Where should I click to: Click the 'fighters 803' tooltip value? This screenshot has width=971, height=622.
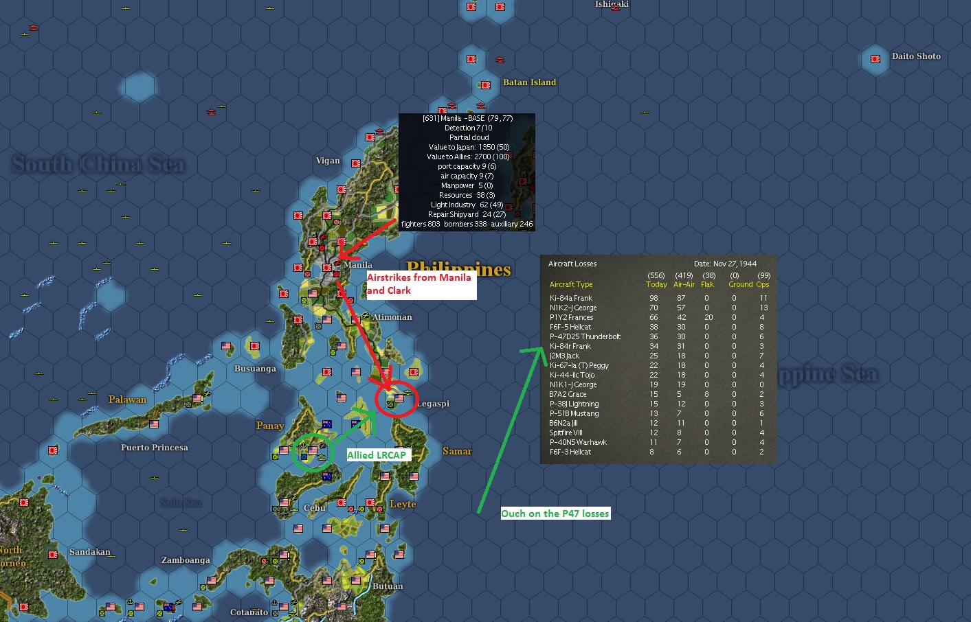tap(421, 224)
